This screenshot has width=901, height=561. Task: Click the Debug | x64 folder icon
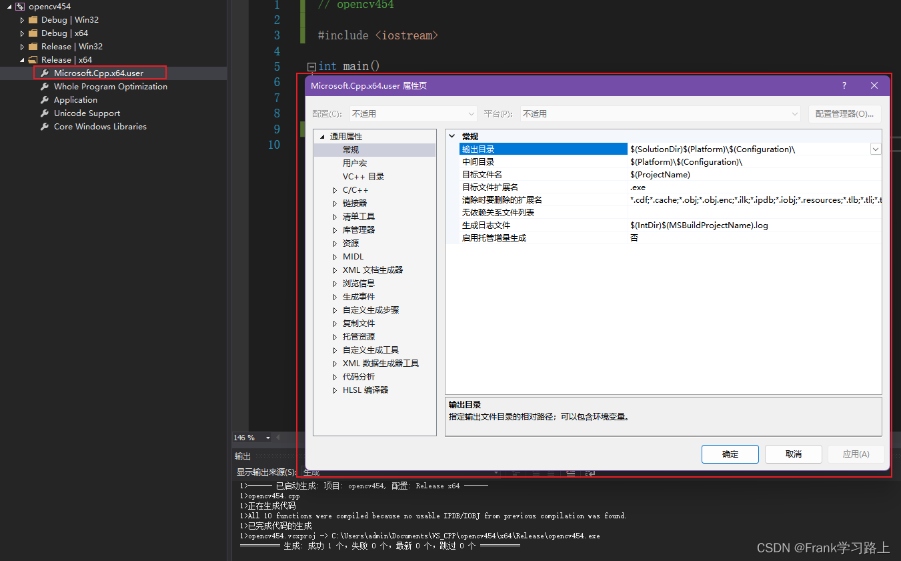coord(33,33)
